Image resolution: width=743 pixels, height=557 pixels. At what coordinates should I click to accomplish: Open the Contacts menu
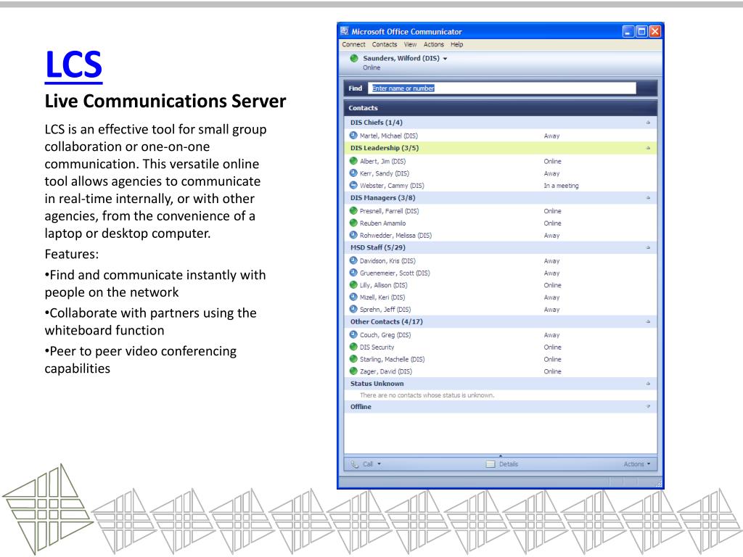pyautogui.click(x=385, y=44)
